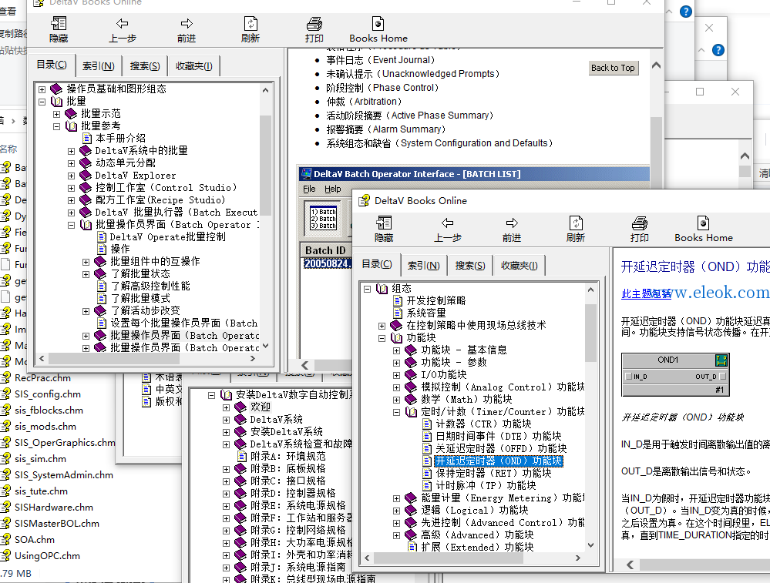The image size is (770, 583).
Task: Switch to 搜索(S) tab in back window
Action: pos(145,65)
